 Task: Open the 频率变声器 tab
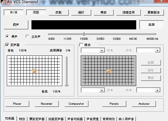click(37, 119)
